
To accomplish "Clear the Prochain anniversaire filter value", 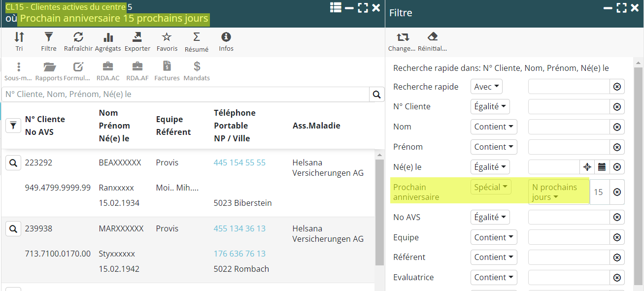I will point(617,192).
